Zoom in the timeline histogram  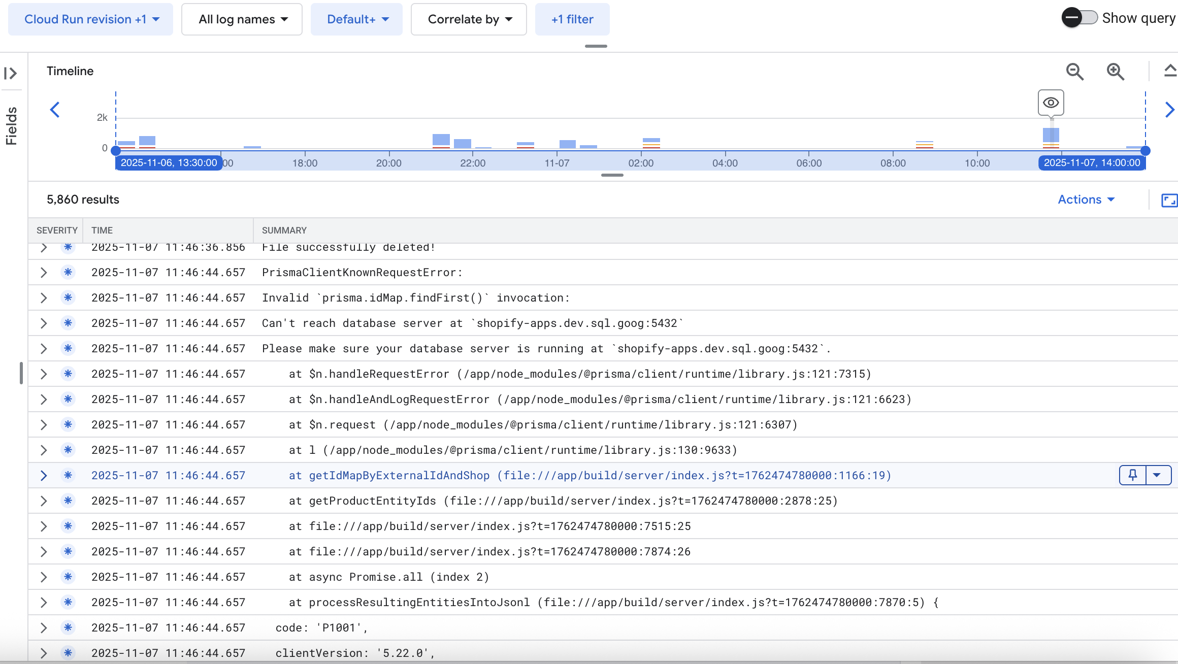(1115, 72)
